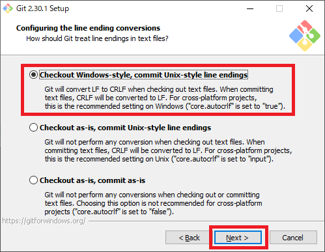Cancel the Git setup

293,238
